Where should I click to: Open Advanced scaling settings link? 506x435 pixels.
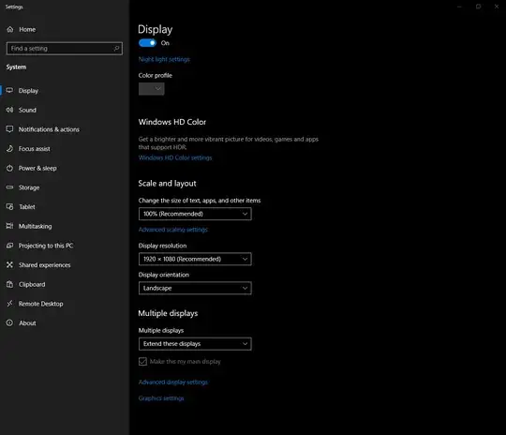[173, 230]
